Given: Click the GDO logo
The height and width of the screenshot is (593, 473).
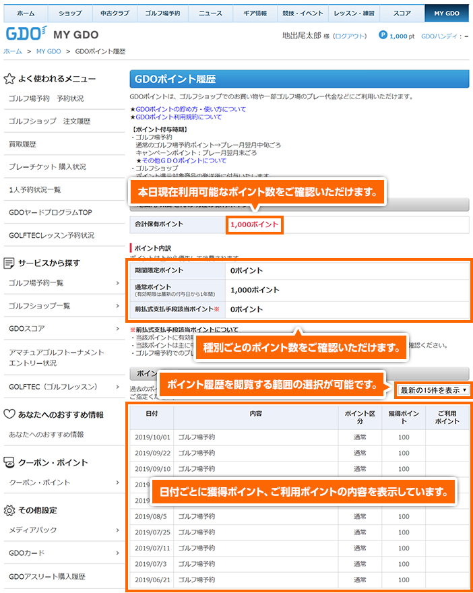Looking at the screenshot, I should 26,33.
